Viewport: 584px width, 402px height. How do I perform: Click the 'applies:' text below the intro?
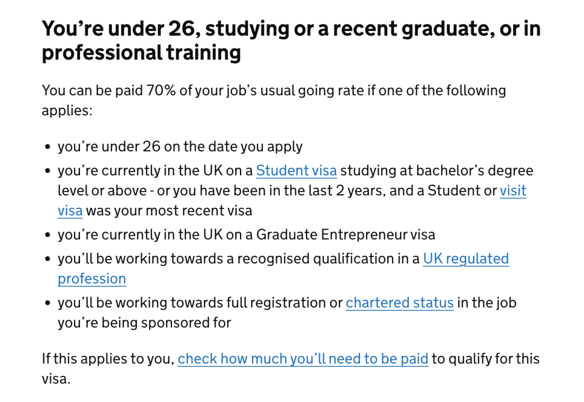coord(67,111)
